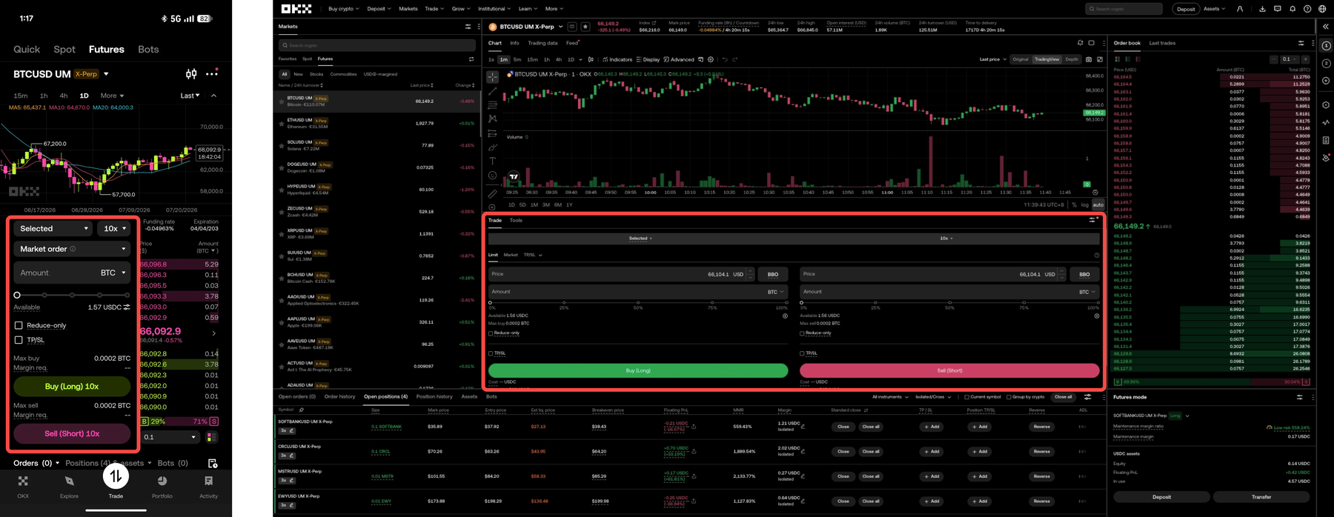
Task: Open the Isolated/Cross filter dropdown
Action: coord(933,397)
